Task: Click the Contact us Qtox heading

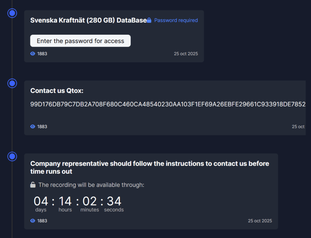Action: pyautogui.click(x=57, y=90)
